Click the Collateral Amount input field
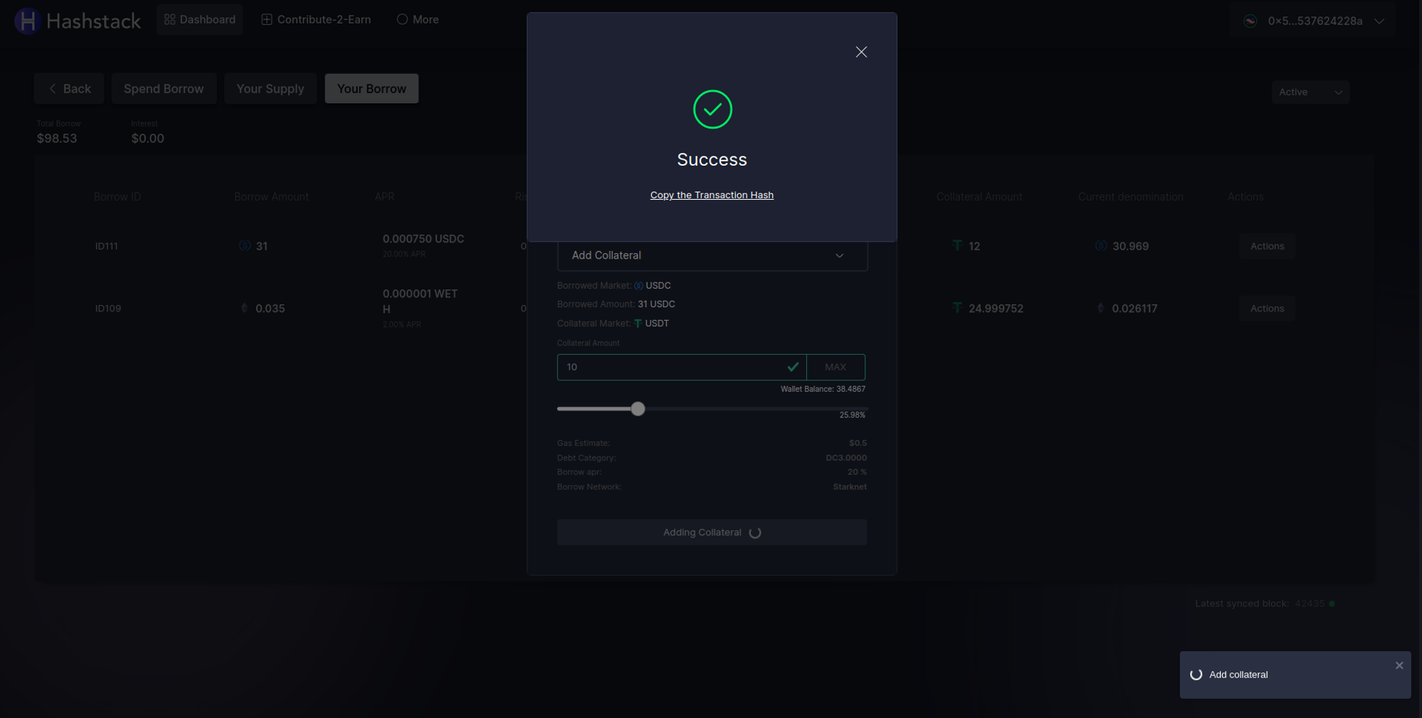Image resolution: width=1422 pixels, height=718 pixels. 672,368
